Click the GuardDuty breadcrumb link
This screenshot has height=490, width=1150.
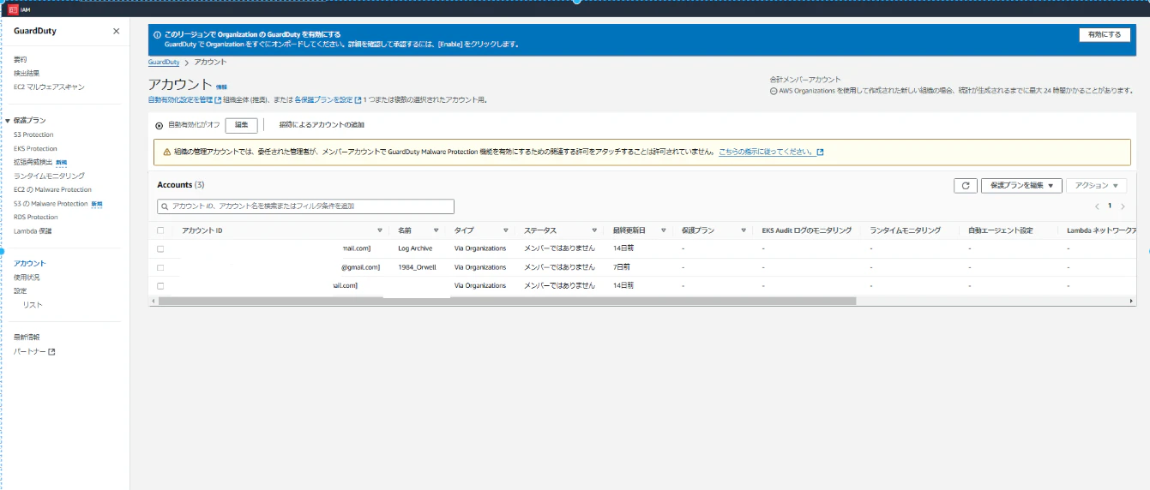(164, 63)
